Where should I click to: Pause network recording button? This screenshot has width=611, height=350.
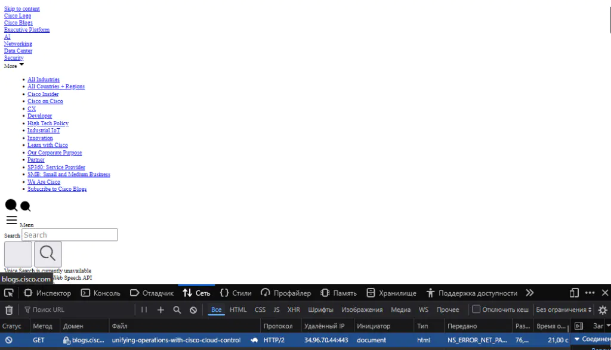point(144,310)
